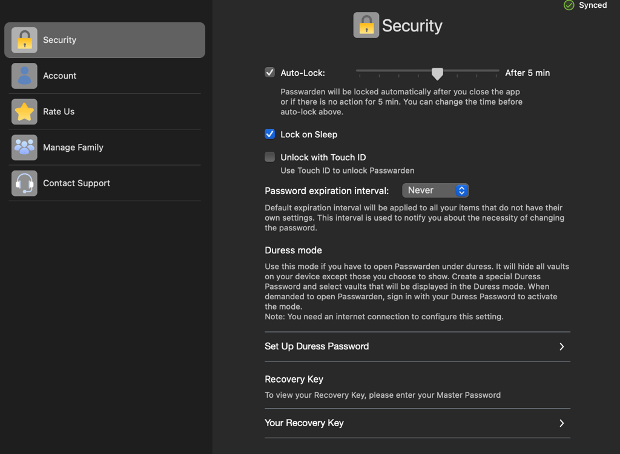Image resolution: width=620 pixels, height=454 pixels.
Task: Open the Password expiration interval dropdown
Action: pyautogui.click(x=435, y=190)
